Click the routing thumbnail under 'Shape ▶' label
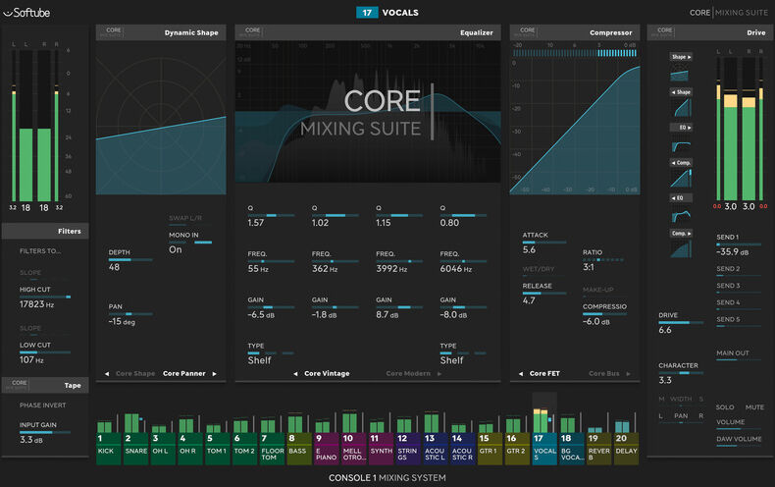Viewport: 775px width, 487px height. point(679,75)
